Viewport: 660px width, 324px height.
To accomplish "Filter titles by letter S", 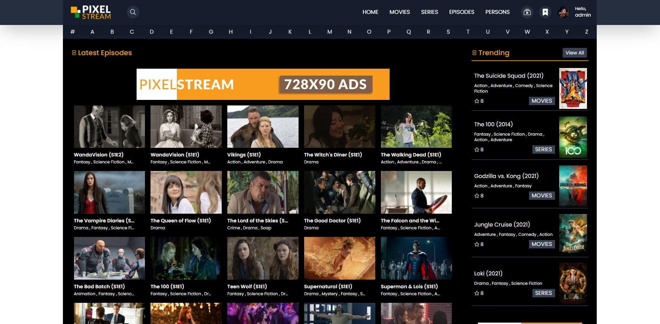I will [x=448, y=32].
